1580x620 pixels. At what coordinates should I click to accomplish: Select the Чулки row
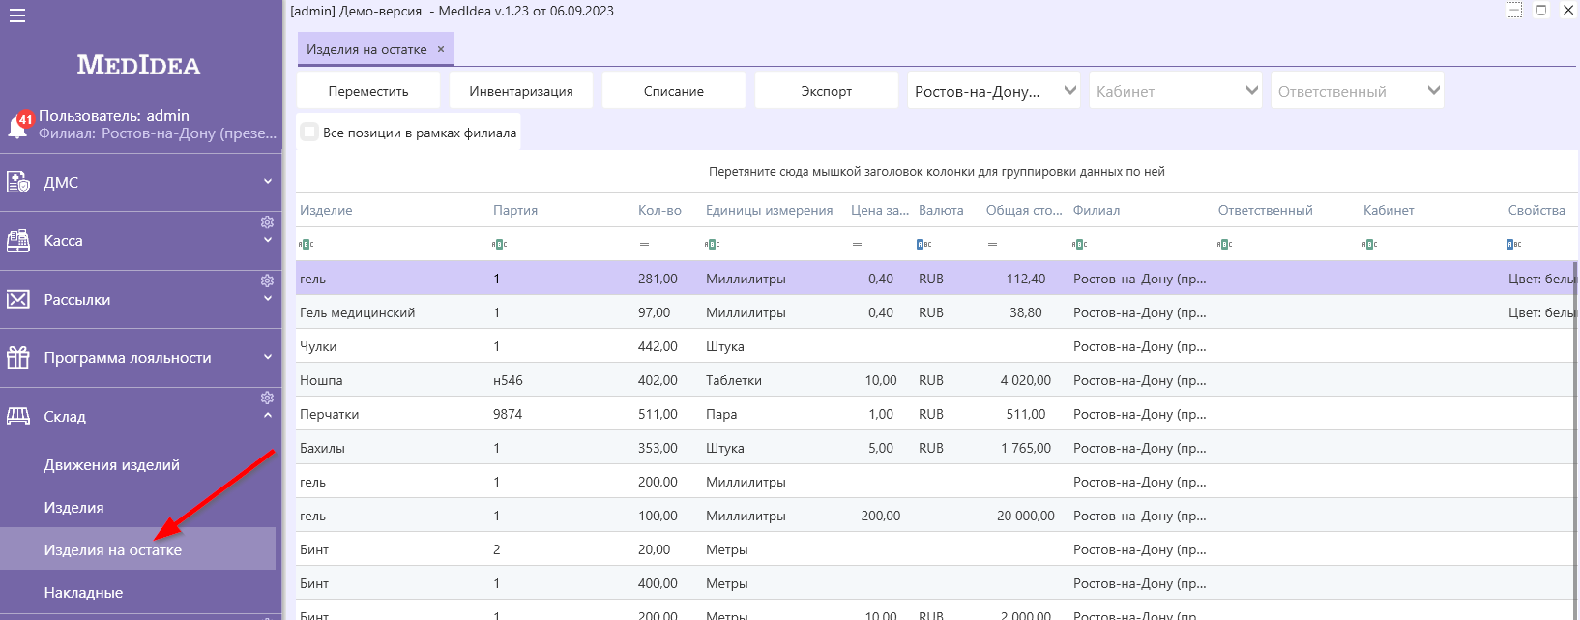(936, 346)
